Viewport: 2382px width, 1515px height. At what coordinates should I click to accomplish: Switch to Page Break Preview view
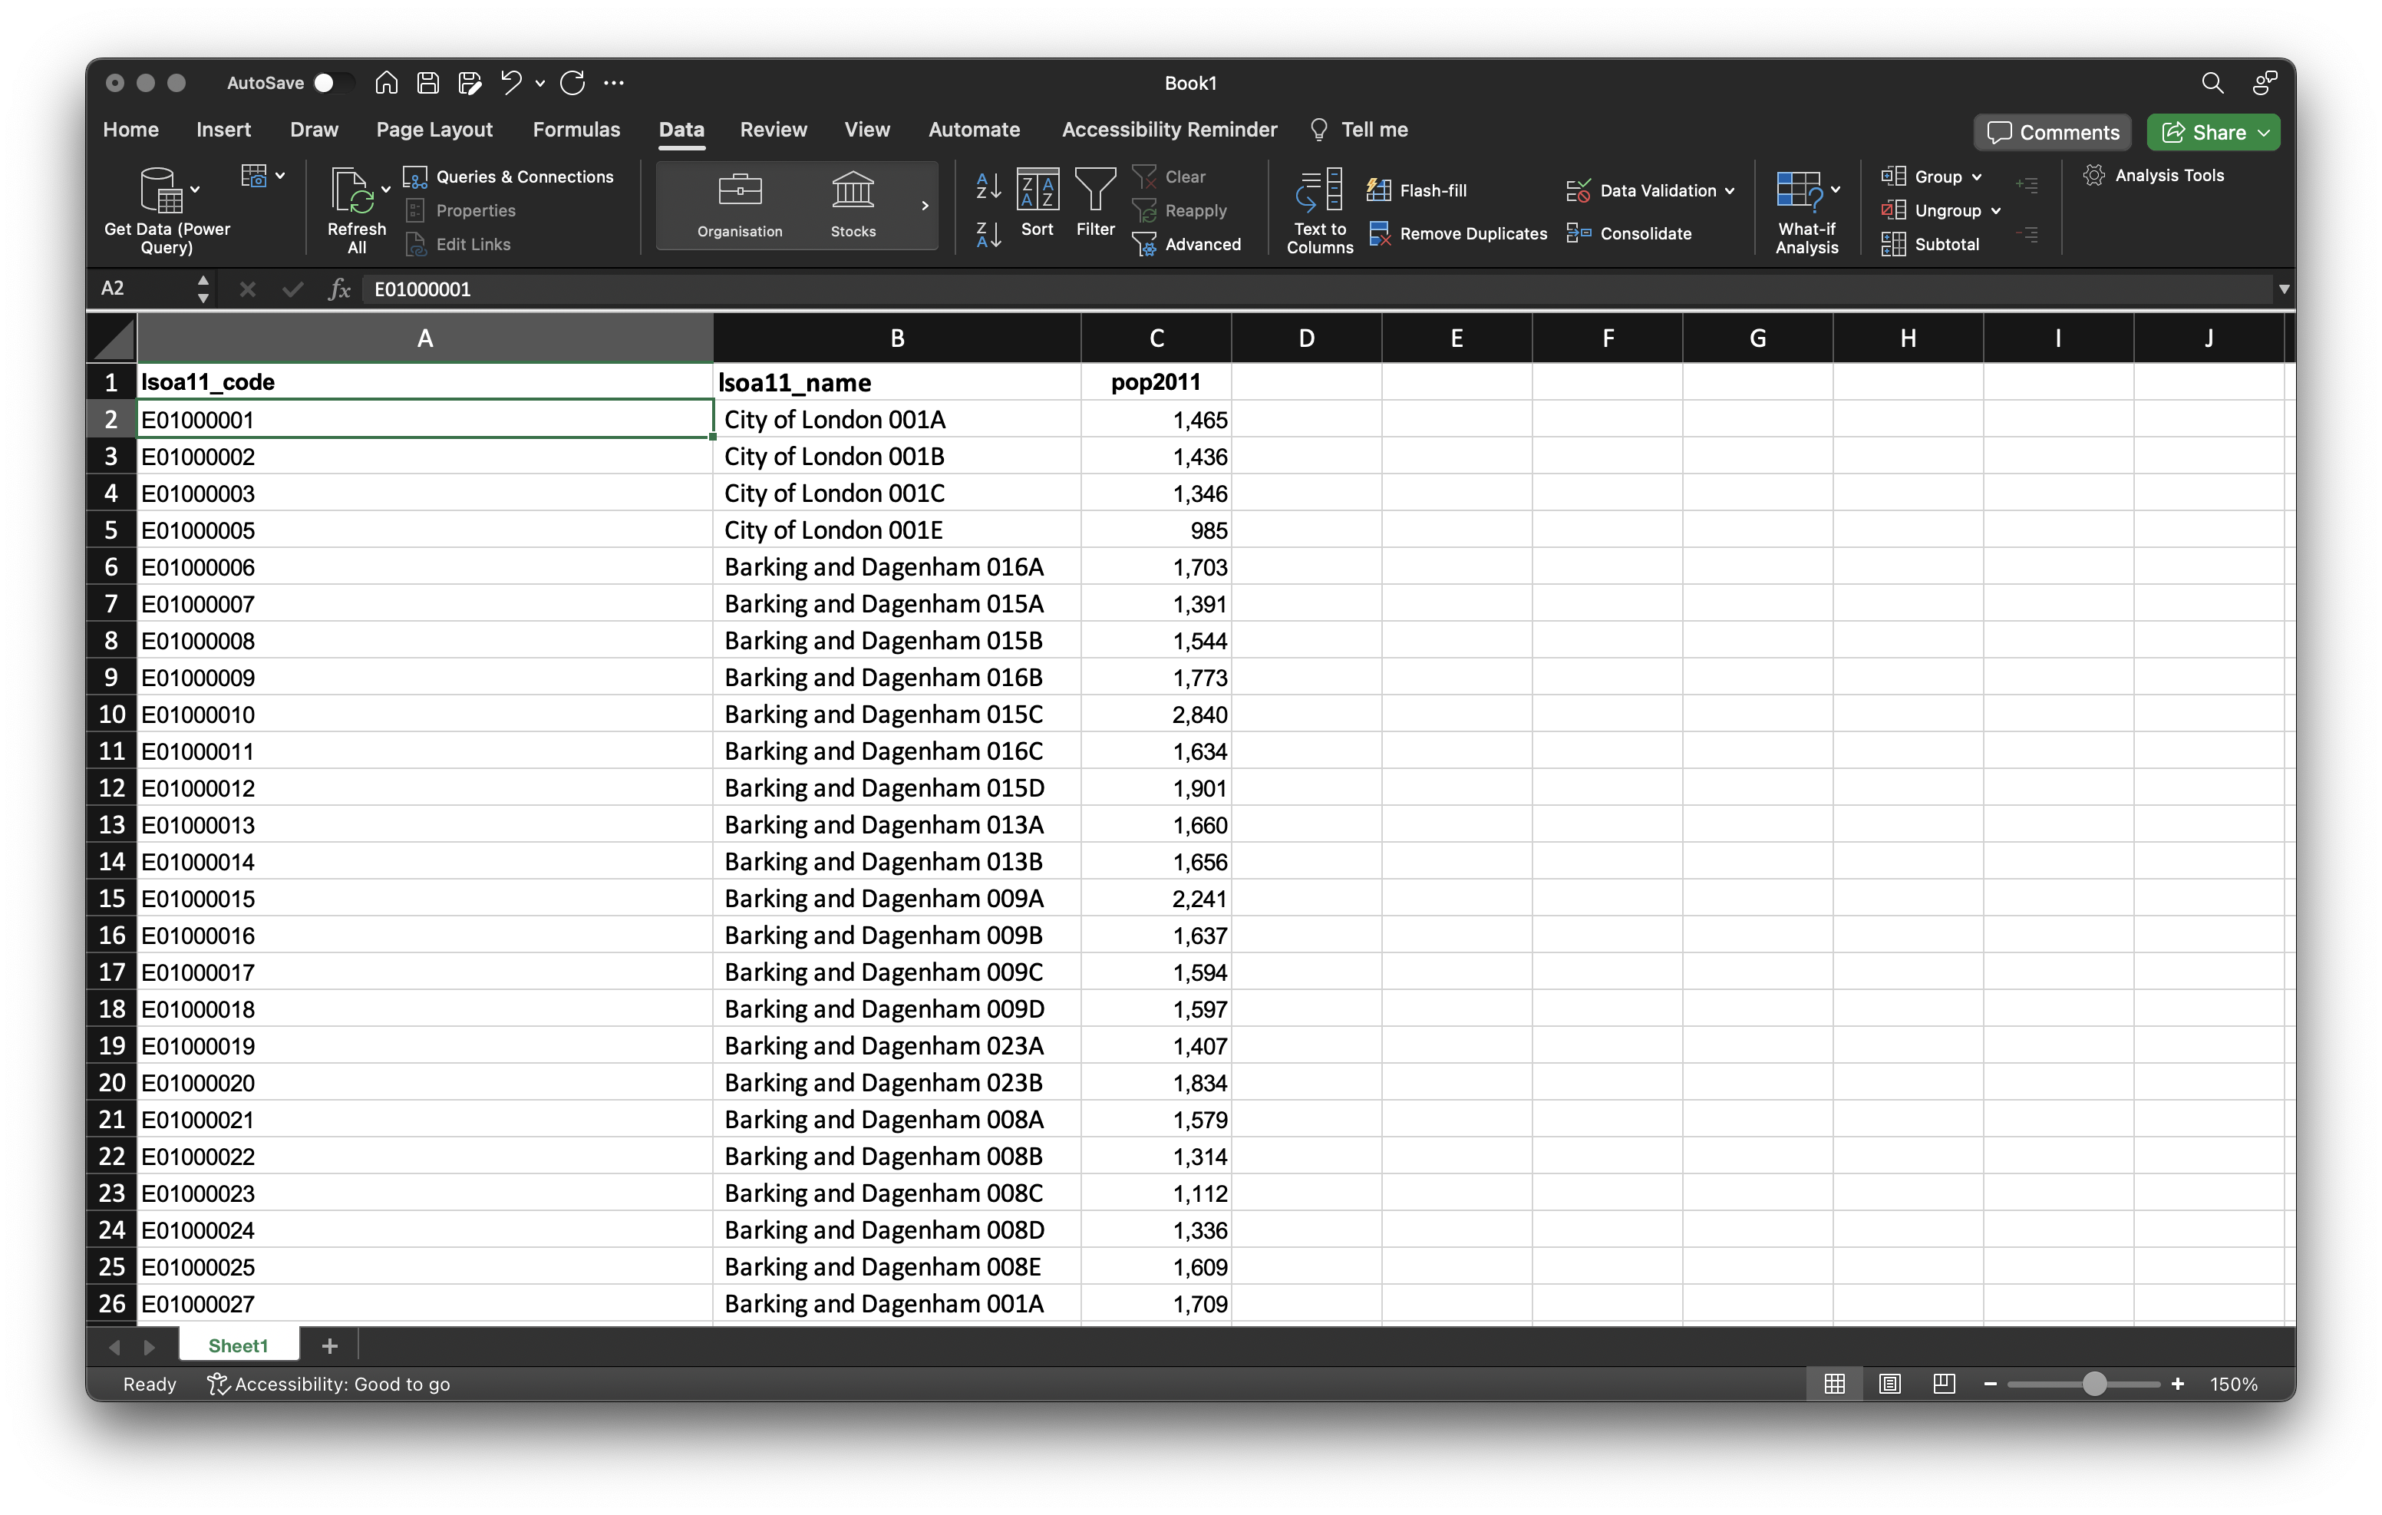[1943, 1384]
